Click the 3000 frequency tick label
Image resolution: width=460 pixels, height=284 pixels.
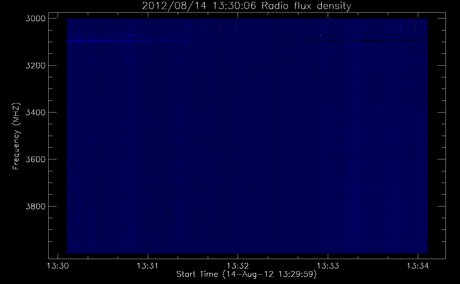[35, 18]
